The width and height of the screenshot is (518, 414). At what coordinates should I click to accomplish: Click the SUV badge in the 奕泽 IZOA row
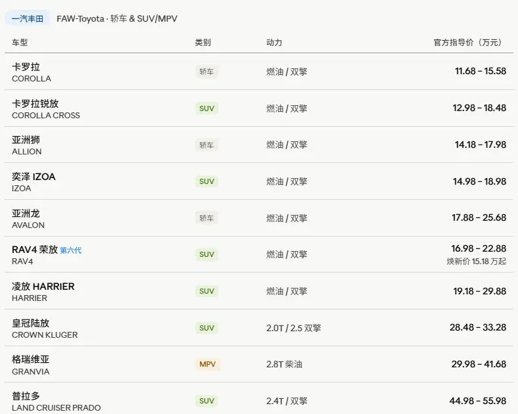(207, 181)
